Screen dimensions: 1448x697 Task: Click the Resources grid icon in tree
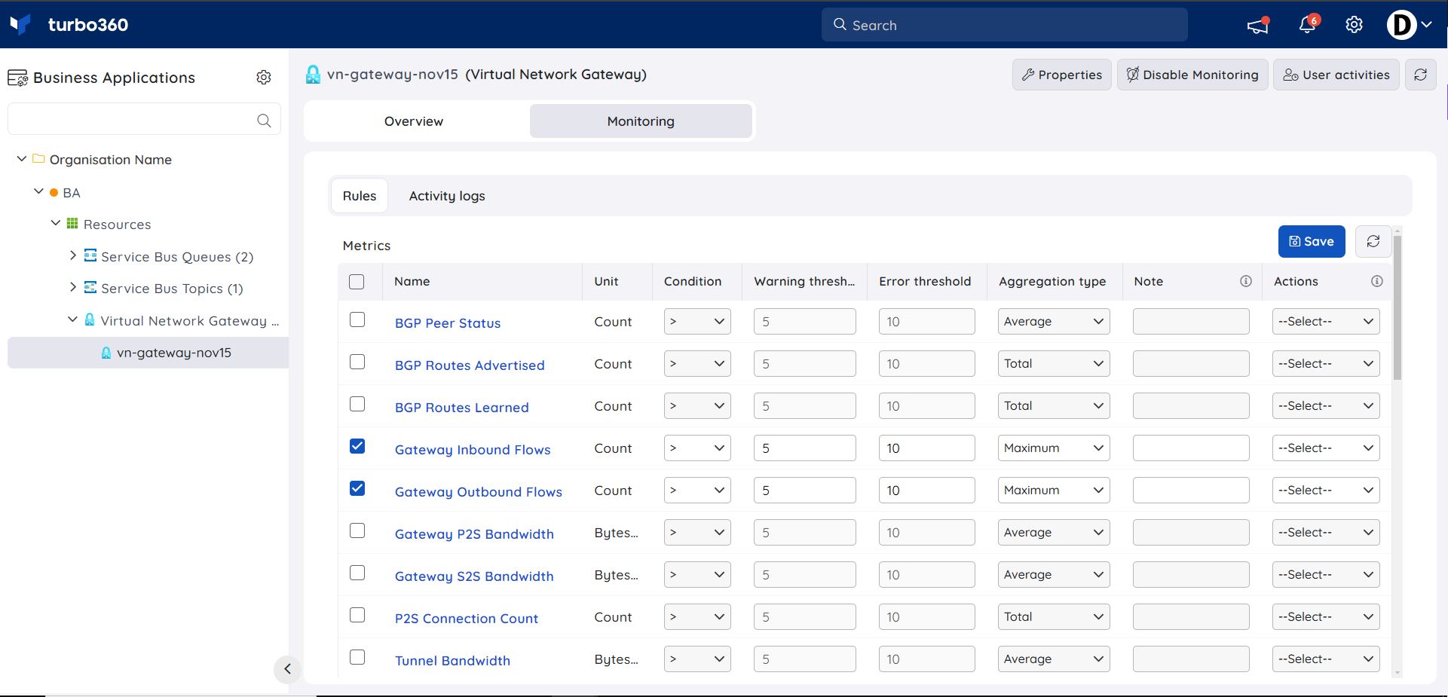click(x=72, y=223)
